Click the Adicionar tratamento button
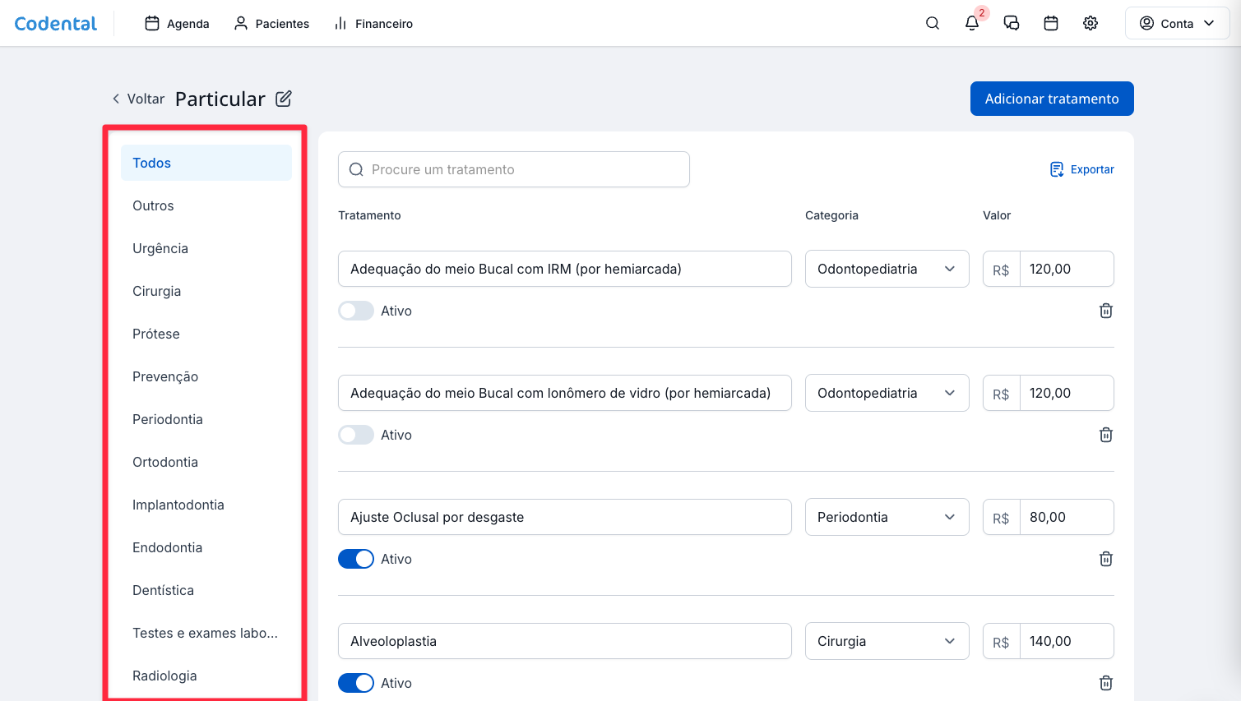 coord(1052,99)
